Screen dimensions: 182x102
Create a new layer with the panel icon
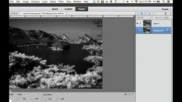click(138, 14)
